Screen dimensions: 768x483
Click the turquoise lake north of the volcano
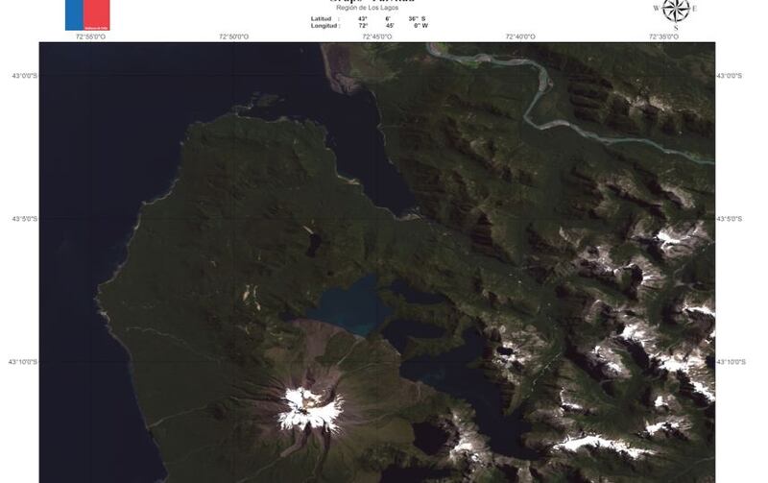pyautogui.click(x=351, y=306)
